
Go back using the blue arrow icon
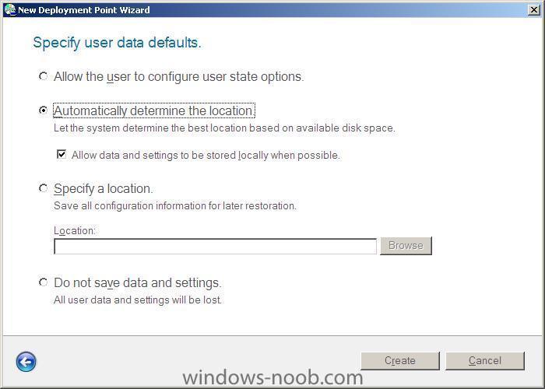[26, 362]
